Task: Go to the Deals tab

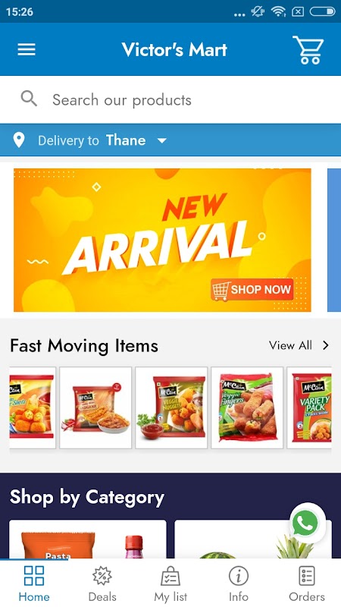Action: pos(102,583)
